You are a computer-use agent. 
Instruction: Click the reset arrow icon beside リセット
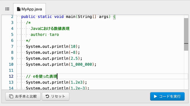(47, 96)
